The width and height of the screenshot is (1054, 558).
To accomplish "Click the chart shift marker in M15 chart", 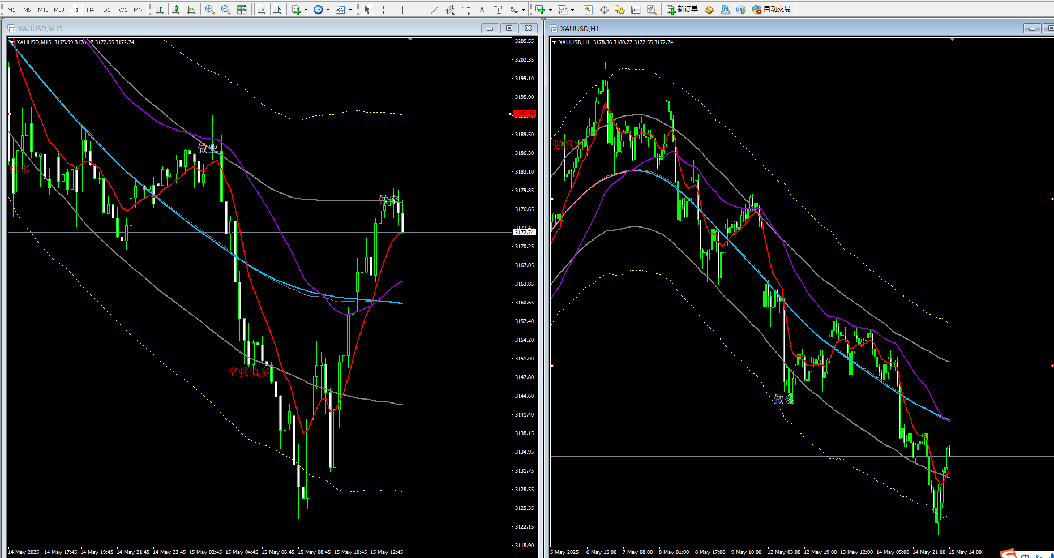I will [x=410, y=39].
